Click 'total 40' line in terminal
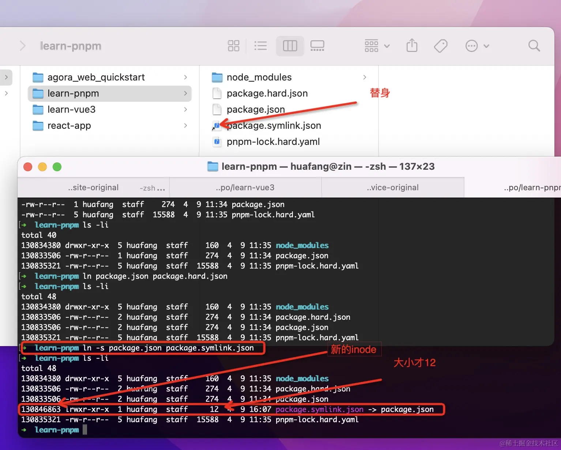The height and width of the screenshot is (450, 561). 39,235
